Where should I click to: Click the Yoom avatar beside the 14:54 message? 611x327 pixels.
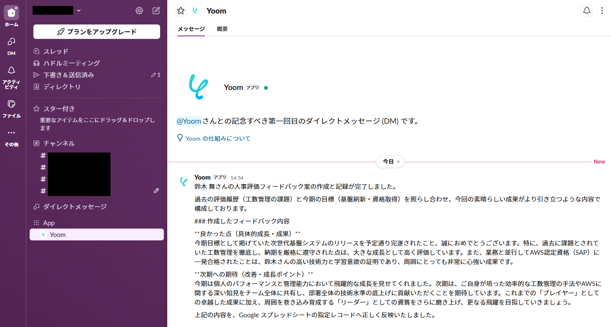183,182
